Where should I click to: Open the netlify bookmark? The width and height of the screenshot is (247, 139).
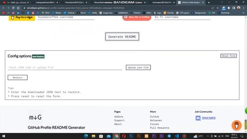93,13
